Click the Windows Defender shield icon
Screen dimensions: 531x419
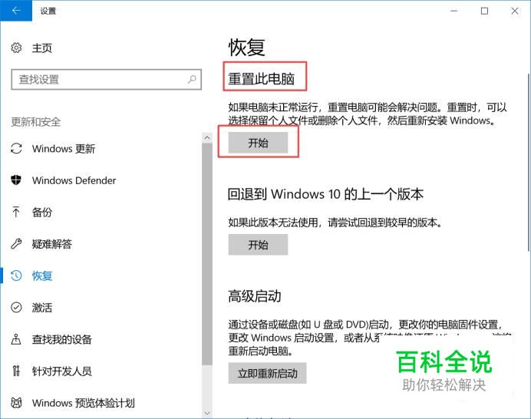pyautogui.click(x=16, y=180)
